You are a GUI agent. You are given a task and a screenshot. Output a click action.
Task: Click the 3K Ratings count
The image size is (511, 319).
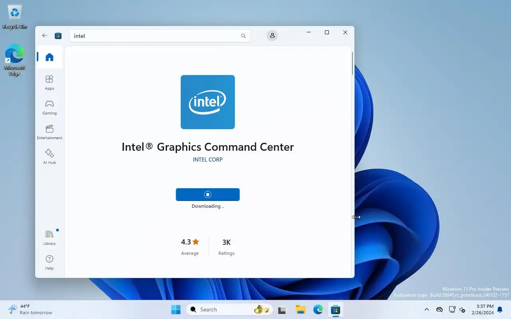coord(226,246)
